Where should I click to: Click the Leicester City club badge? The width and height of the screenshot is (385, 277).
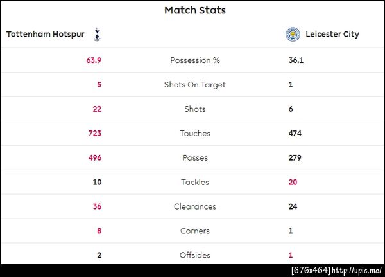point(293,34)
